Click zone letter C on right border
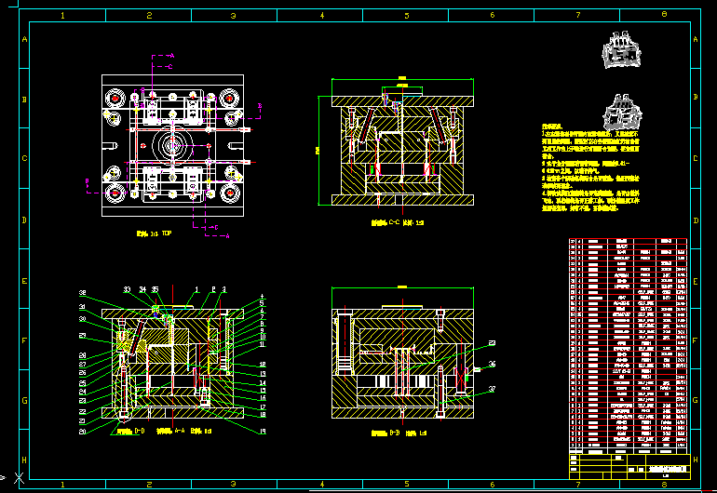The image size is (717, 493). click(696, 158)
